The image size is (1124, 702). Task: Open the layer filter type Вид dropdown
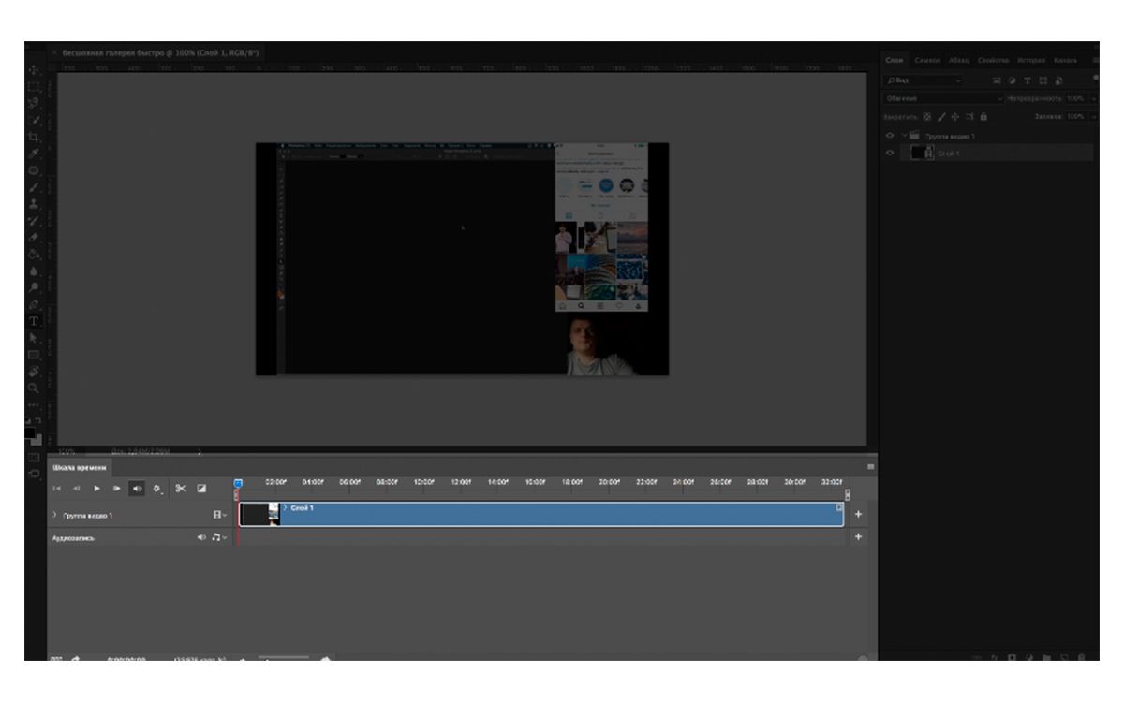pos(924,81)
